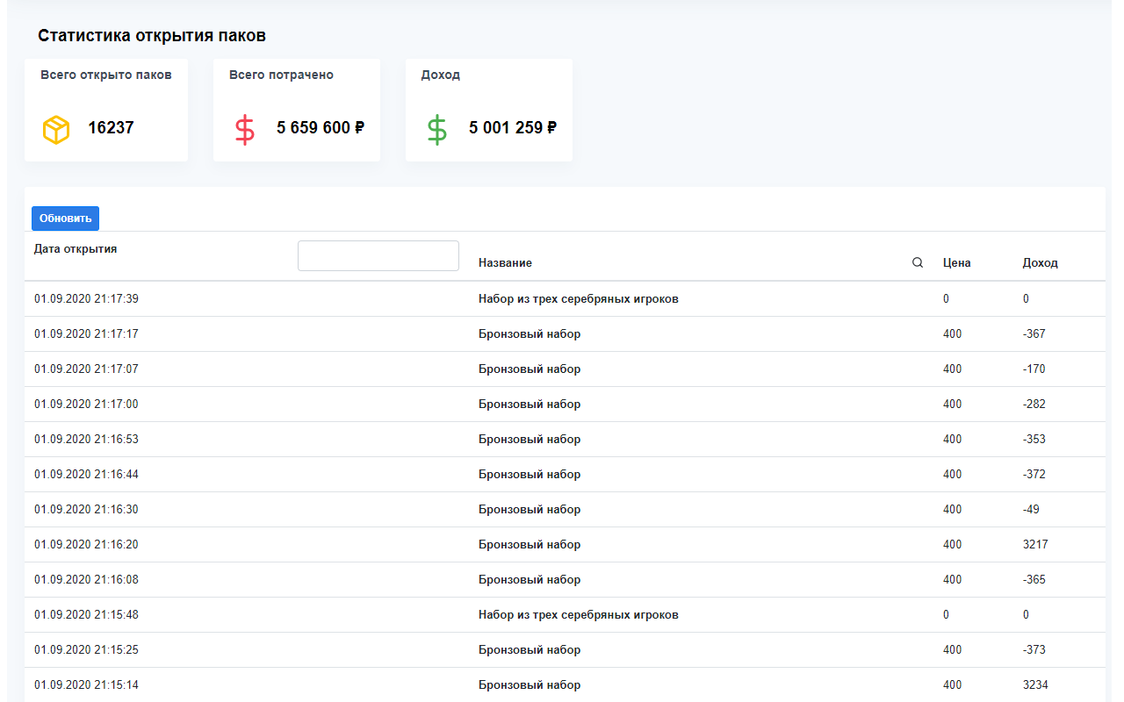Select date 01.09.2020 21:16:30
Viewport: 1124px width, 702px height.
(86, 509)
